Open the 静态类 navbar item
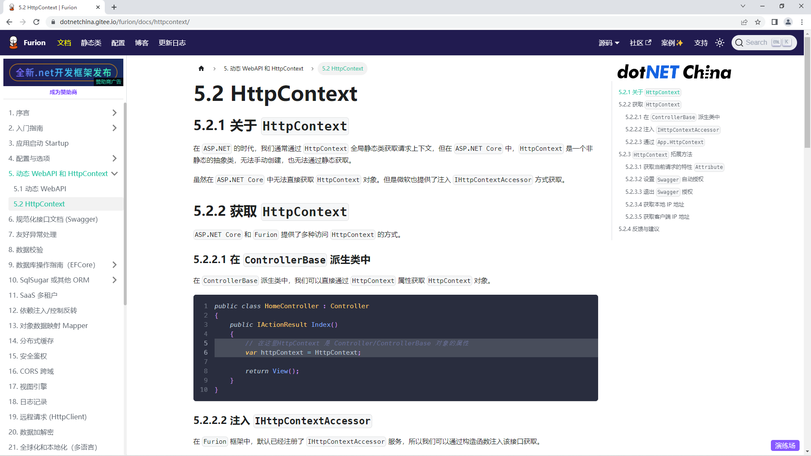Viewport: 811px width, 456px height. pos(91,43)
